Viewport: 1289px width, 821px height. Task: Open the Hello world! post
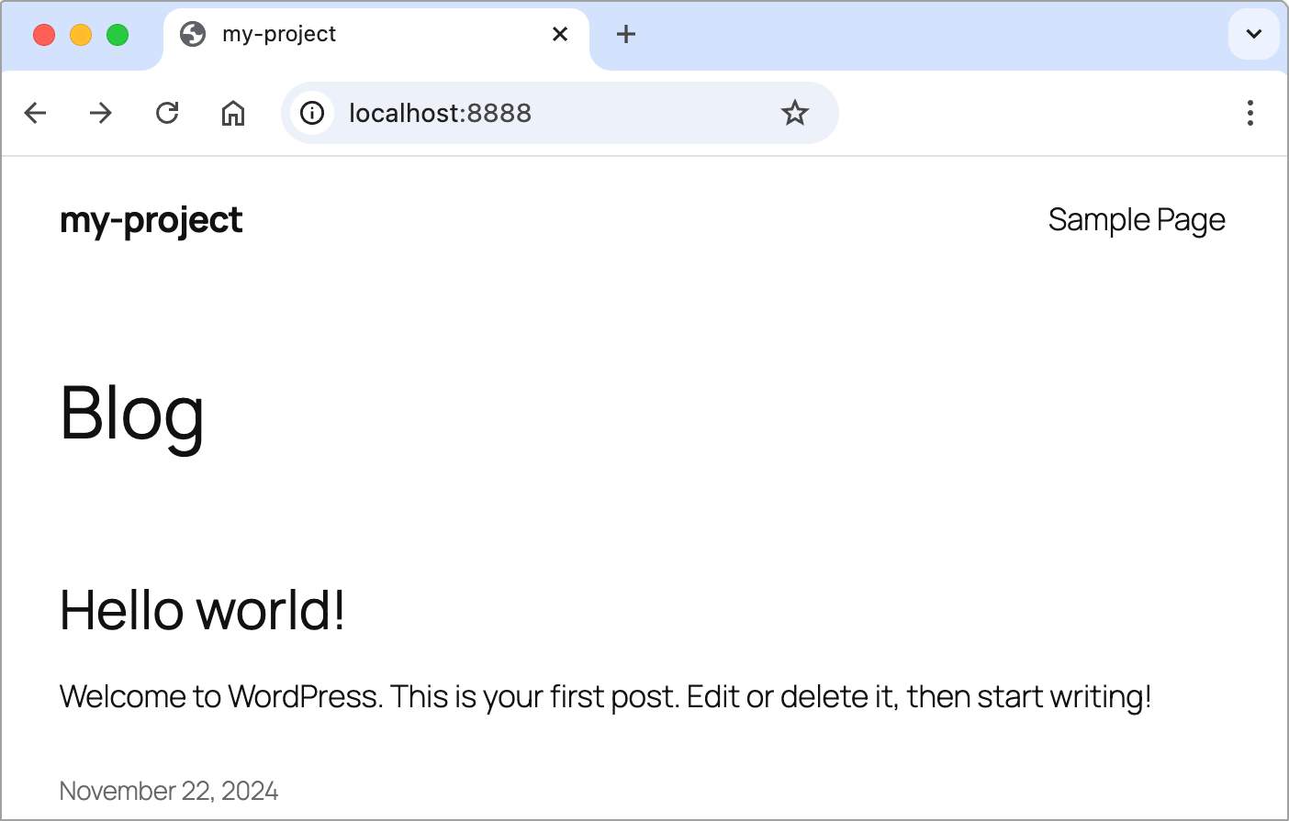click(x=202, y=610)
